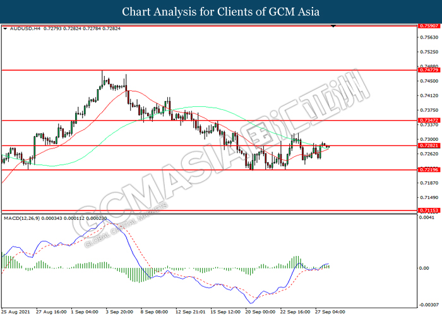This screenshot has width=442, height=316.
Task: Select the 0.71153 red price label
Action: (429, 210)
